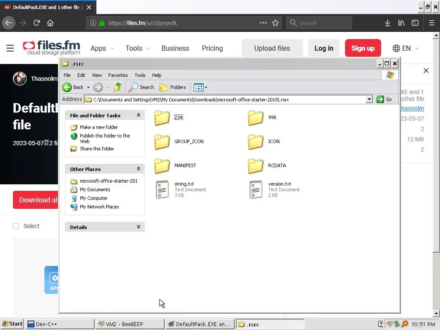This screenshot has width=440, height=330.
Task: Open the EN language dropdown
Action: 406,48
